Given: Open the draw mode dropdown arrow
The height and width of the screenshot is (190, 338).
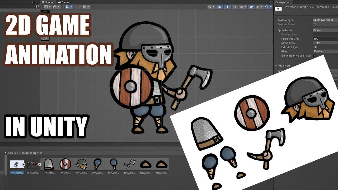Looking at the screenshot, I should 49,7.
